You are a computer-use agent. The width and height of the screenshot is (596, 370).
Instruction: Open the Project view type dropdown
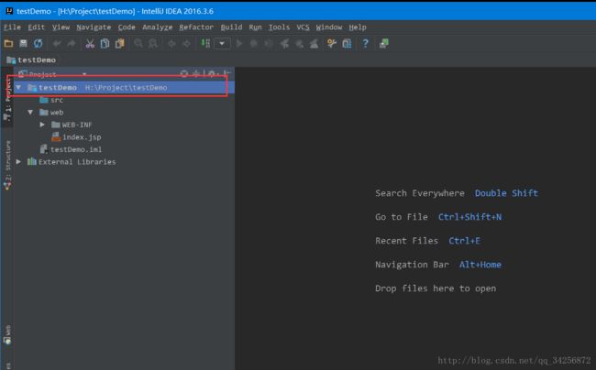[x=84, y=74]
